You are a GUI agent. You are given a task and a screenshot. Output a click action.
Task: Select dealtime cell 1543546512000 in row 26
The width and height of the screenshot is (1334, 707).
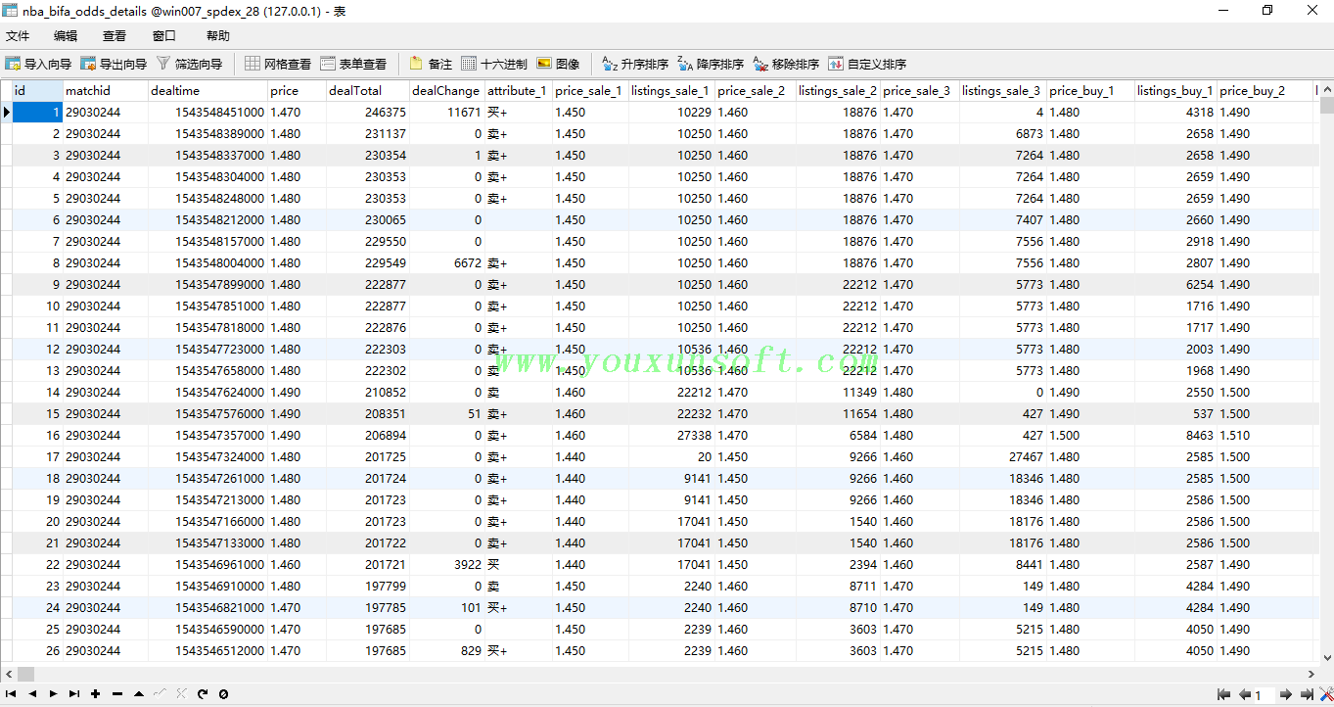(x=207, y=650)
